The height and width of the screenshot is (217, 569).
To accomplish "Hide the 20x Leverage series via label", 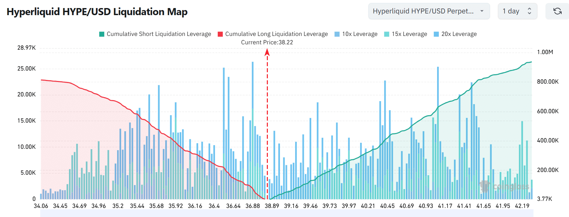I will pyautogui.click(x=459, y=34).
